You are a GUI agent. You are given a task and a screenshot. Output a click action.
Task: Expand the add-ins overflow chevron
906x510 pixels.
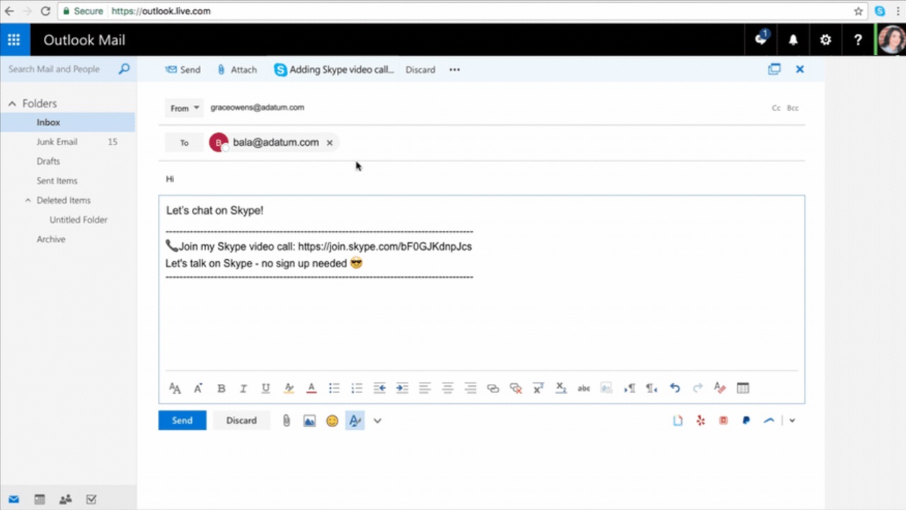point(792,420)
